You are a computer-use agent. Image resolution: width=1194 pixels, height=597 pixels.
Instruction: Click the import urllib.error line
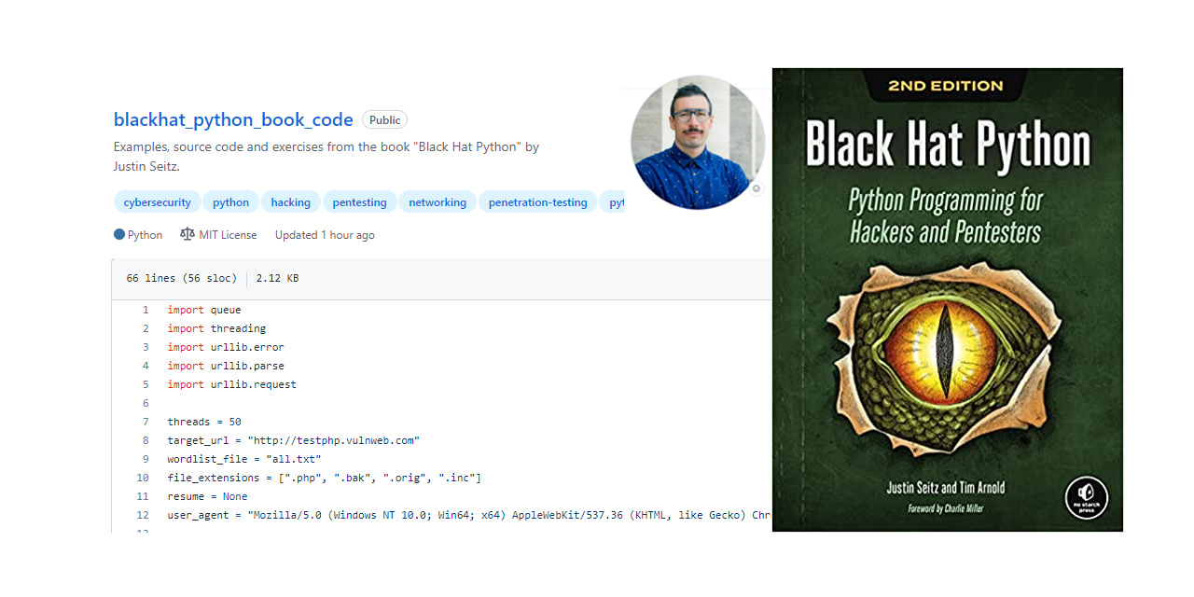226,347
